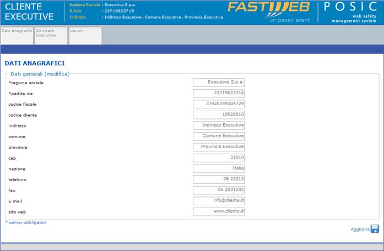384x251 pixels.
Task: Click the Aggiorna link text
Action: click(360, 229)
